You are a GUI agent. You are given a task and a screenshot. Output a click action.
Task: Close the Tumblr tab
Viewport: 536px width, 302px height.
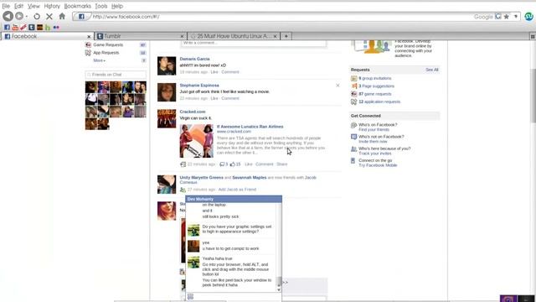[x=182, y=36]
